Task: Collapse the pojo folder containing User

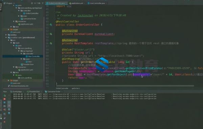Action: pyautogui.click(x=21, y=59)
